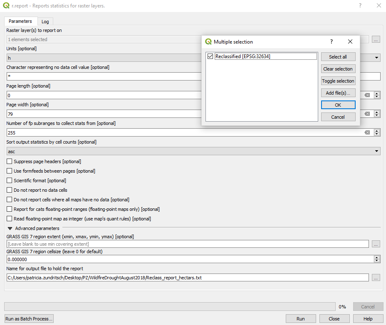The width and height of the screenshot is (386, 325).
Task: Toggle Do not report no data cells
Action: [10, 190]
